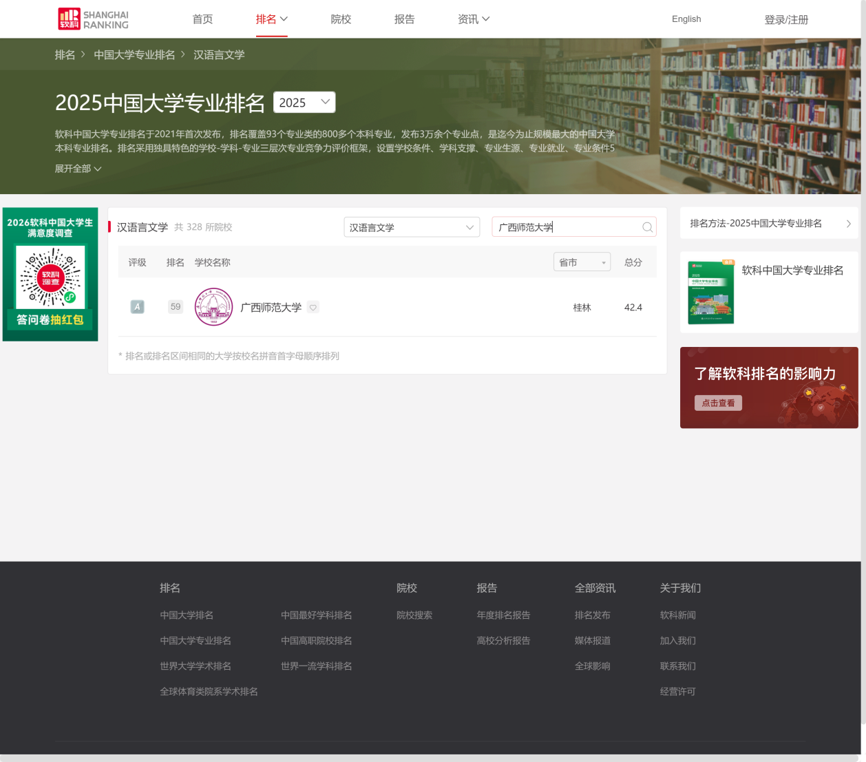The height and width of the screenshot is (762, 866).
Task: Click the Shanghai Ranking logo
Action: pyautogui.click(x=93, y=19)
